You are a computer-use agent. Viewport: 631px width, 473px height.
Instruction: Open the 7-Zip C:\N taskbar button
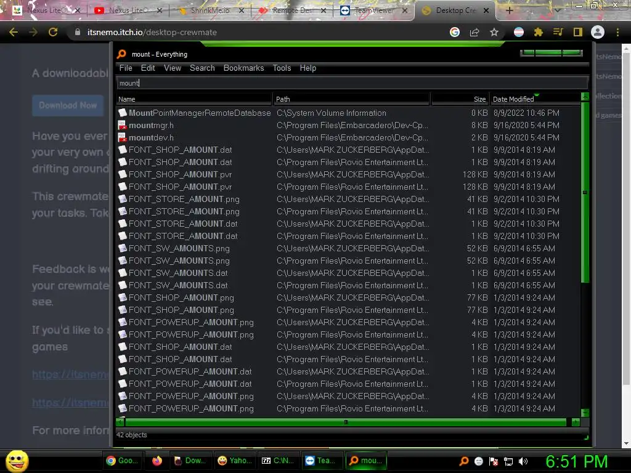click(x=279, y=461)
